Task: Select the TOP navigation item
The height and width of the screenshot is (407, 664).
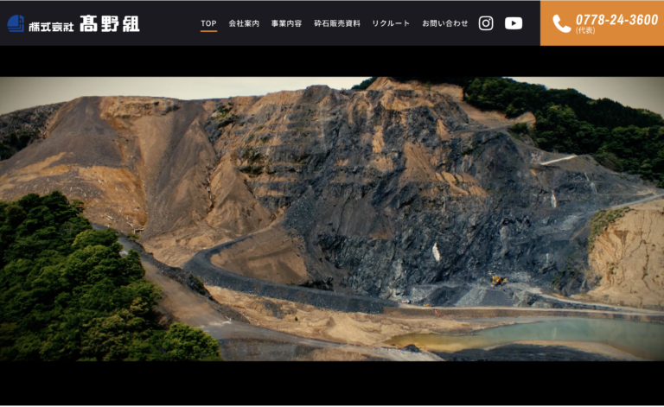Action: (x=208, y=23)
